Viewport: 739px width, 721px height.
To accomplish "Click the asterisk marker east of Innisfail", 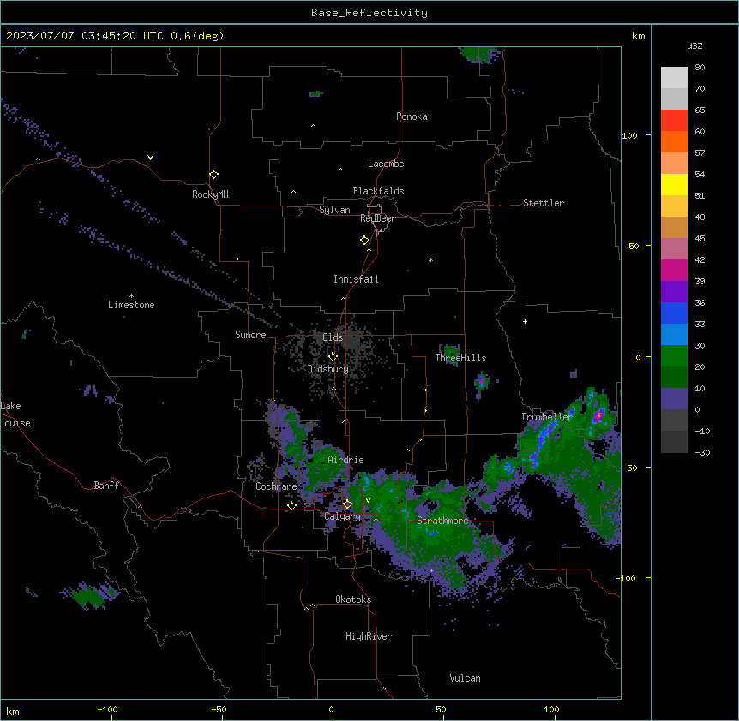I will point(430,259).
